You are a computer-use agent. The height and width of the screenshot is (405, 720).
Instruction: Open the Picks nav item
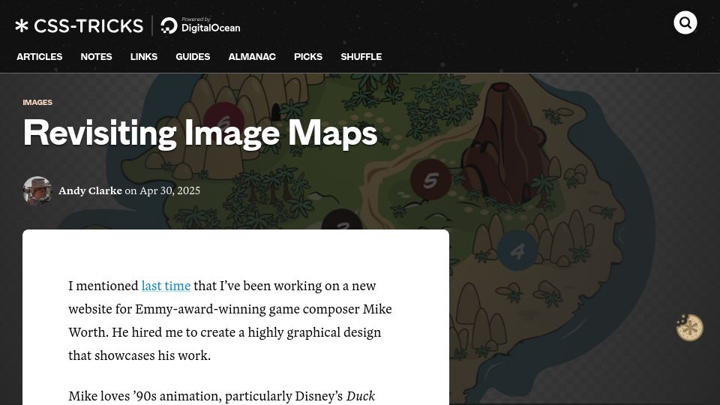point(308,56)
